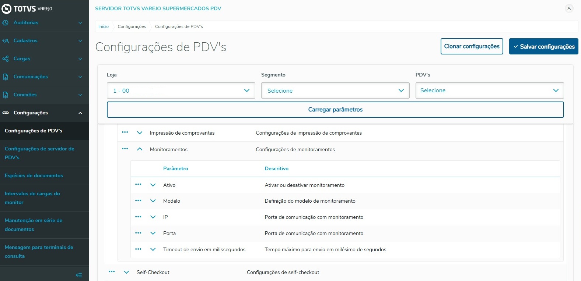Collapse the Configurações menu chevron
Screen dimensions: 581x281
(80, 113)
